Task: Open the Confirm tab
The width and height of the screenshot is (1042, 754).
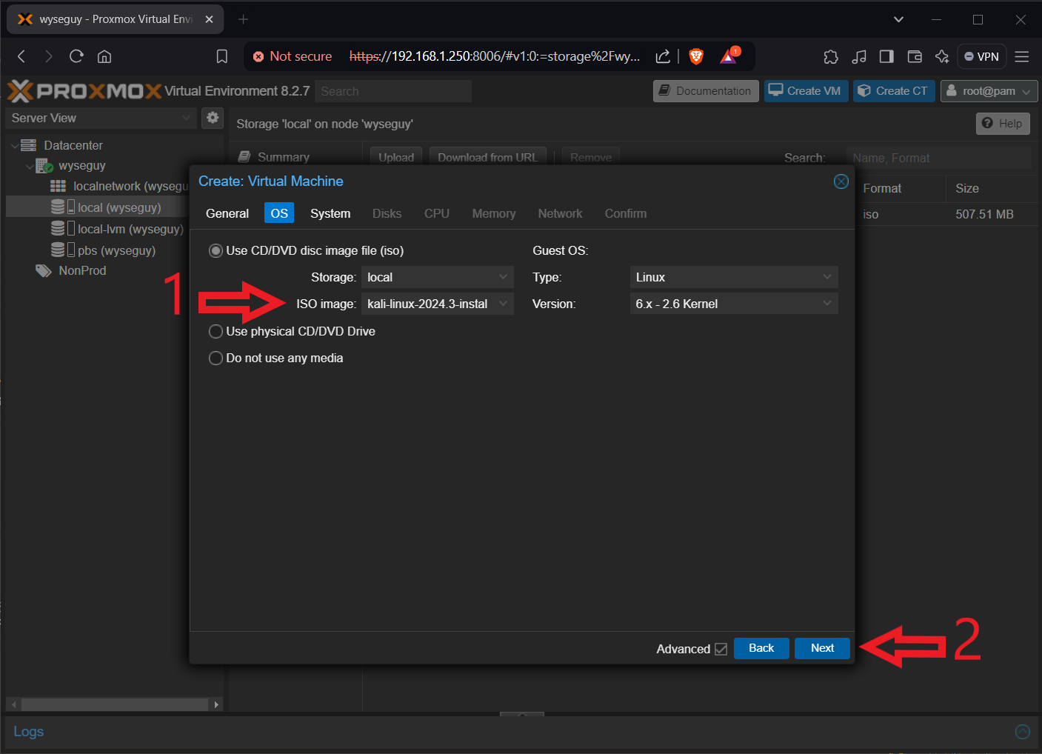Action: [626, 213]
